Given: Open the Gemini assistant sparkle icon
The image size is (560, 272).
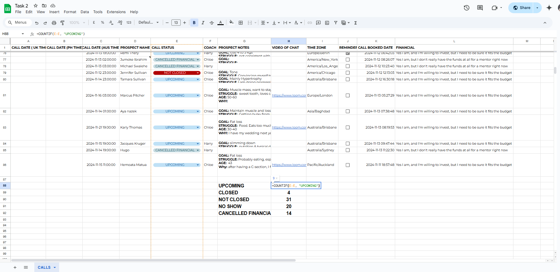Looking at the screenshot, I should tap(549, 8).
